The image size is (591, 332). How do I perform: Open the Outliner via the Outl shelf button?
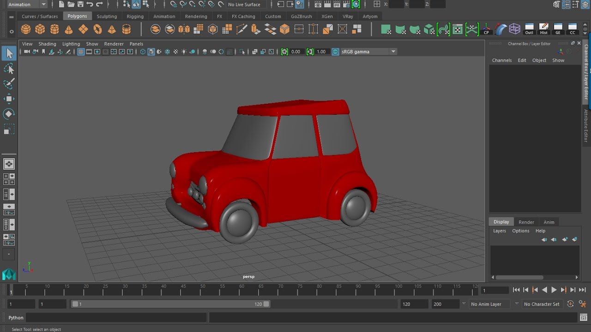529,29
